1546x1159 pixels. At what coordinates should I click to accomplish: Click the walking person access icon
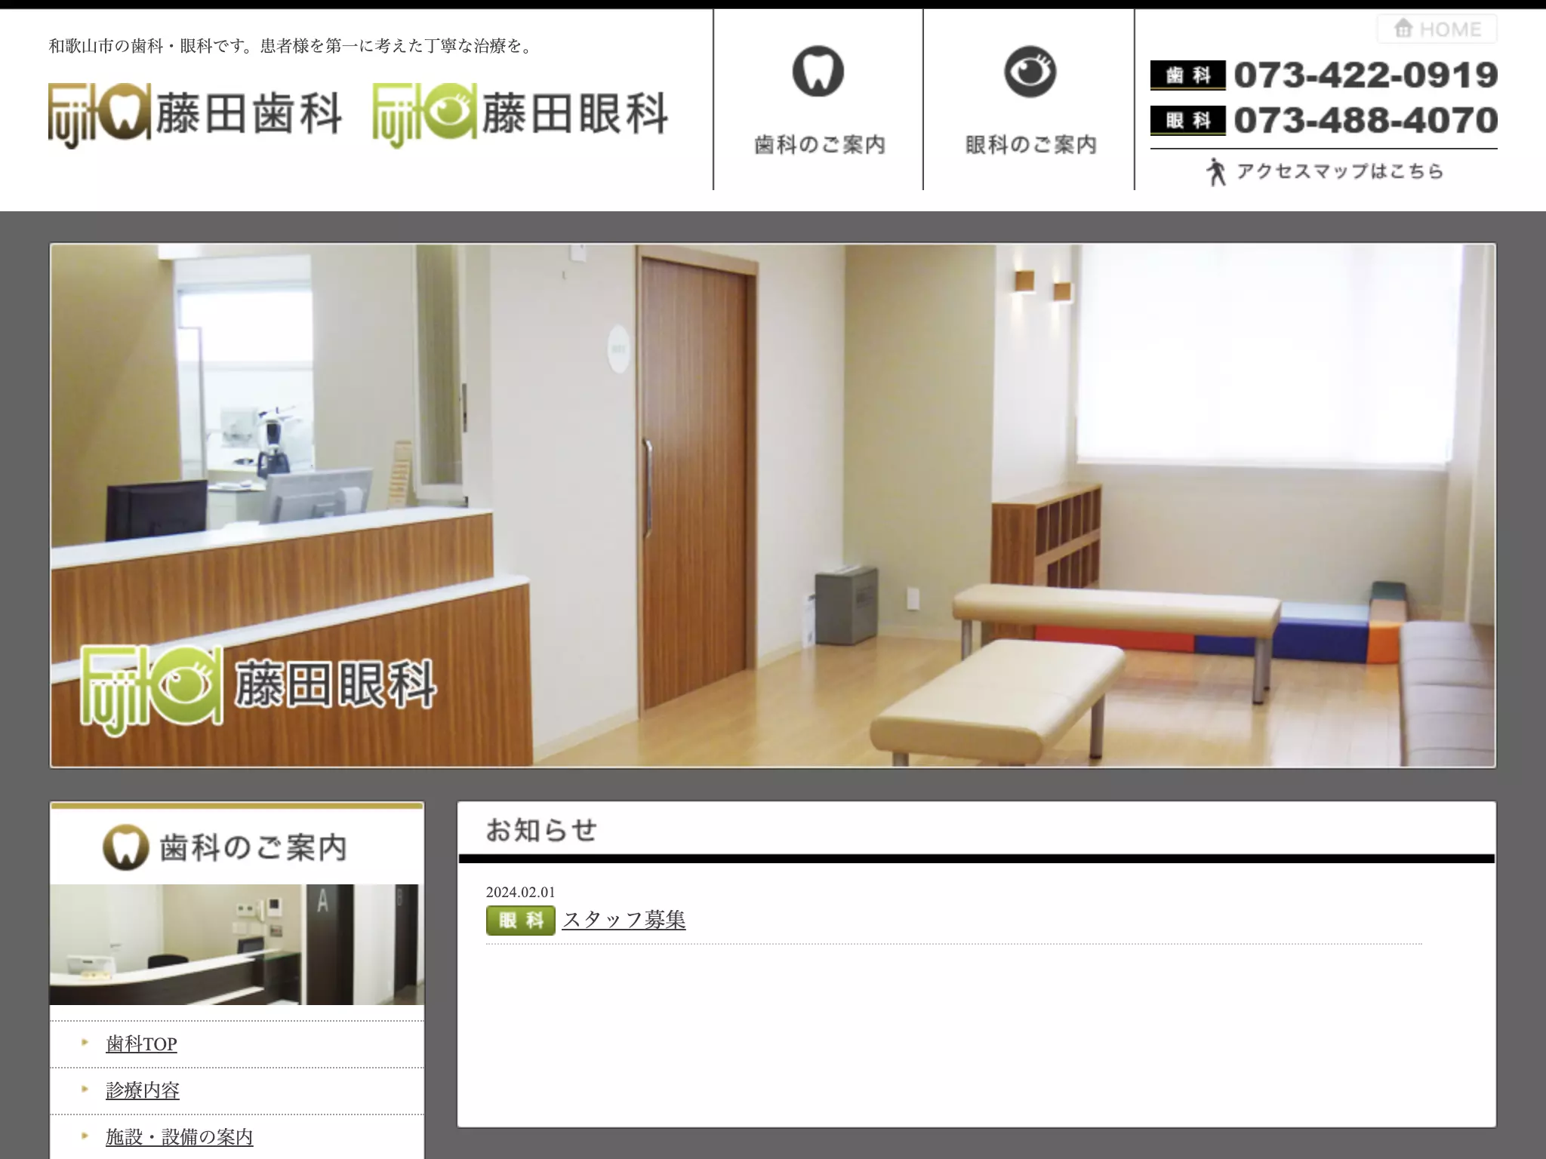pyautogui.click(x=1215, y=171)
